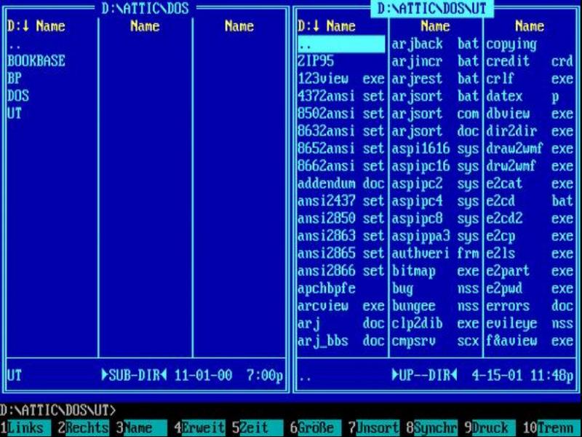This screenshot has height=437, width=582.
Task: Click the left panel title D:\ATTIC\DOS
Action: (145, 8)
